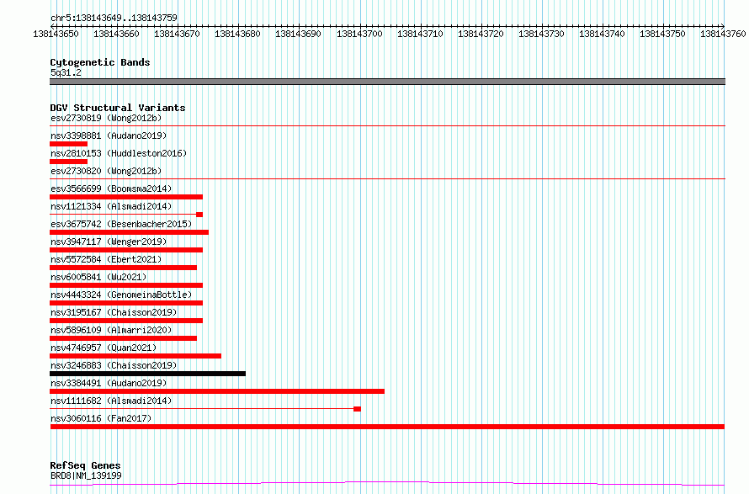Viewport: 749px width, 494px height.
Task: Click the red bar under nsv2810153
Action: tap(68, 162)
